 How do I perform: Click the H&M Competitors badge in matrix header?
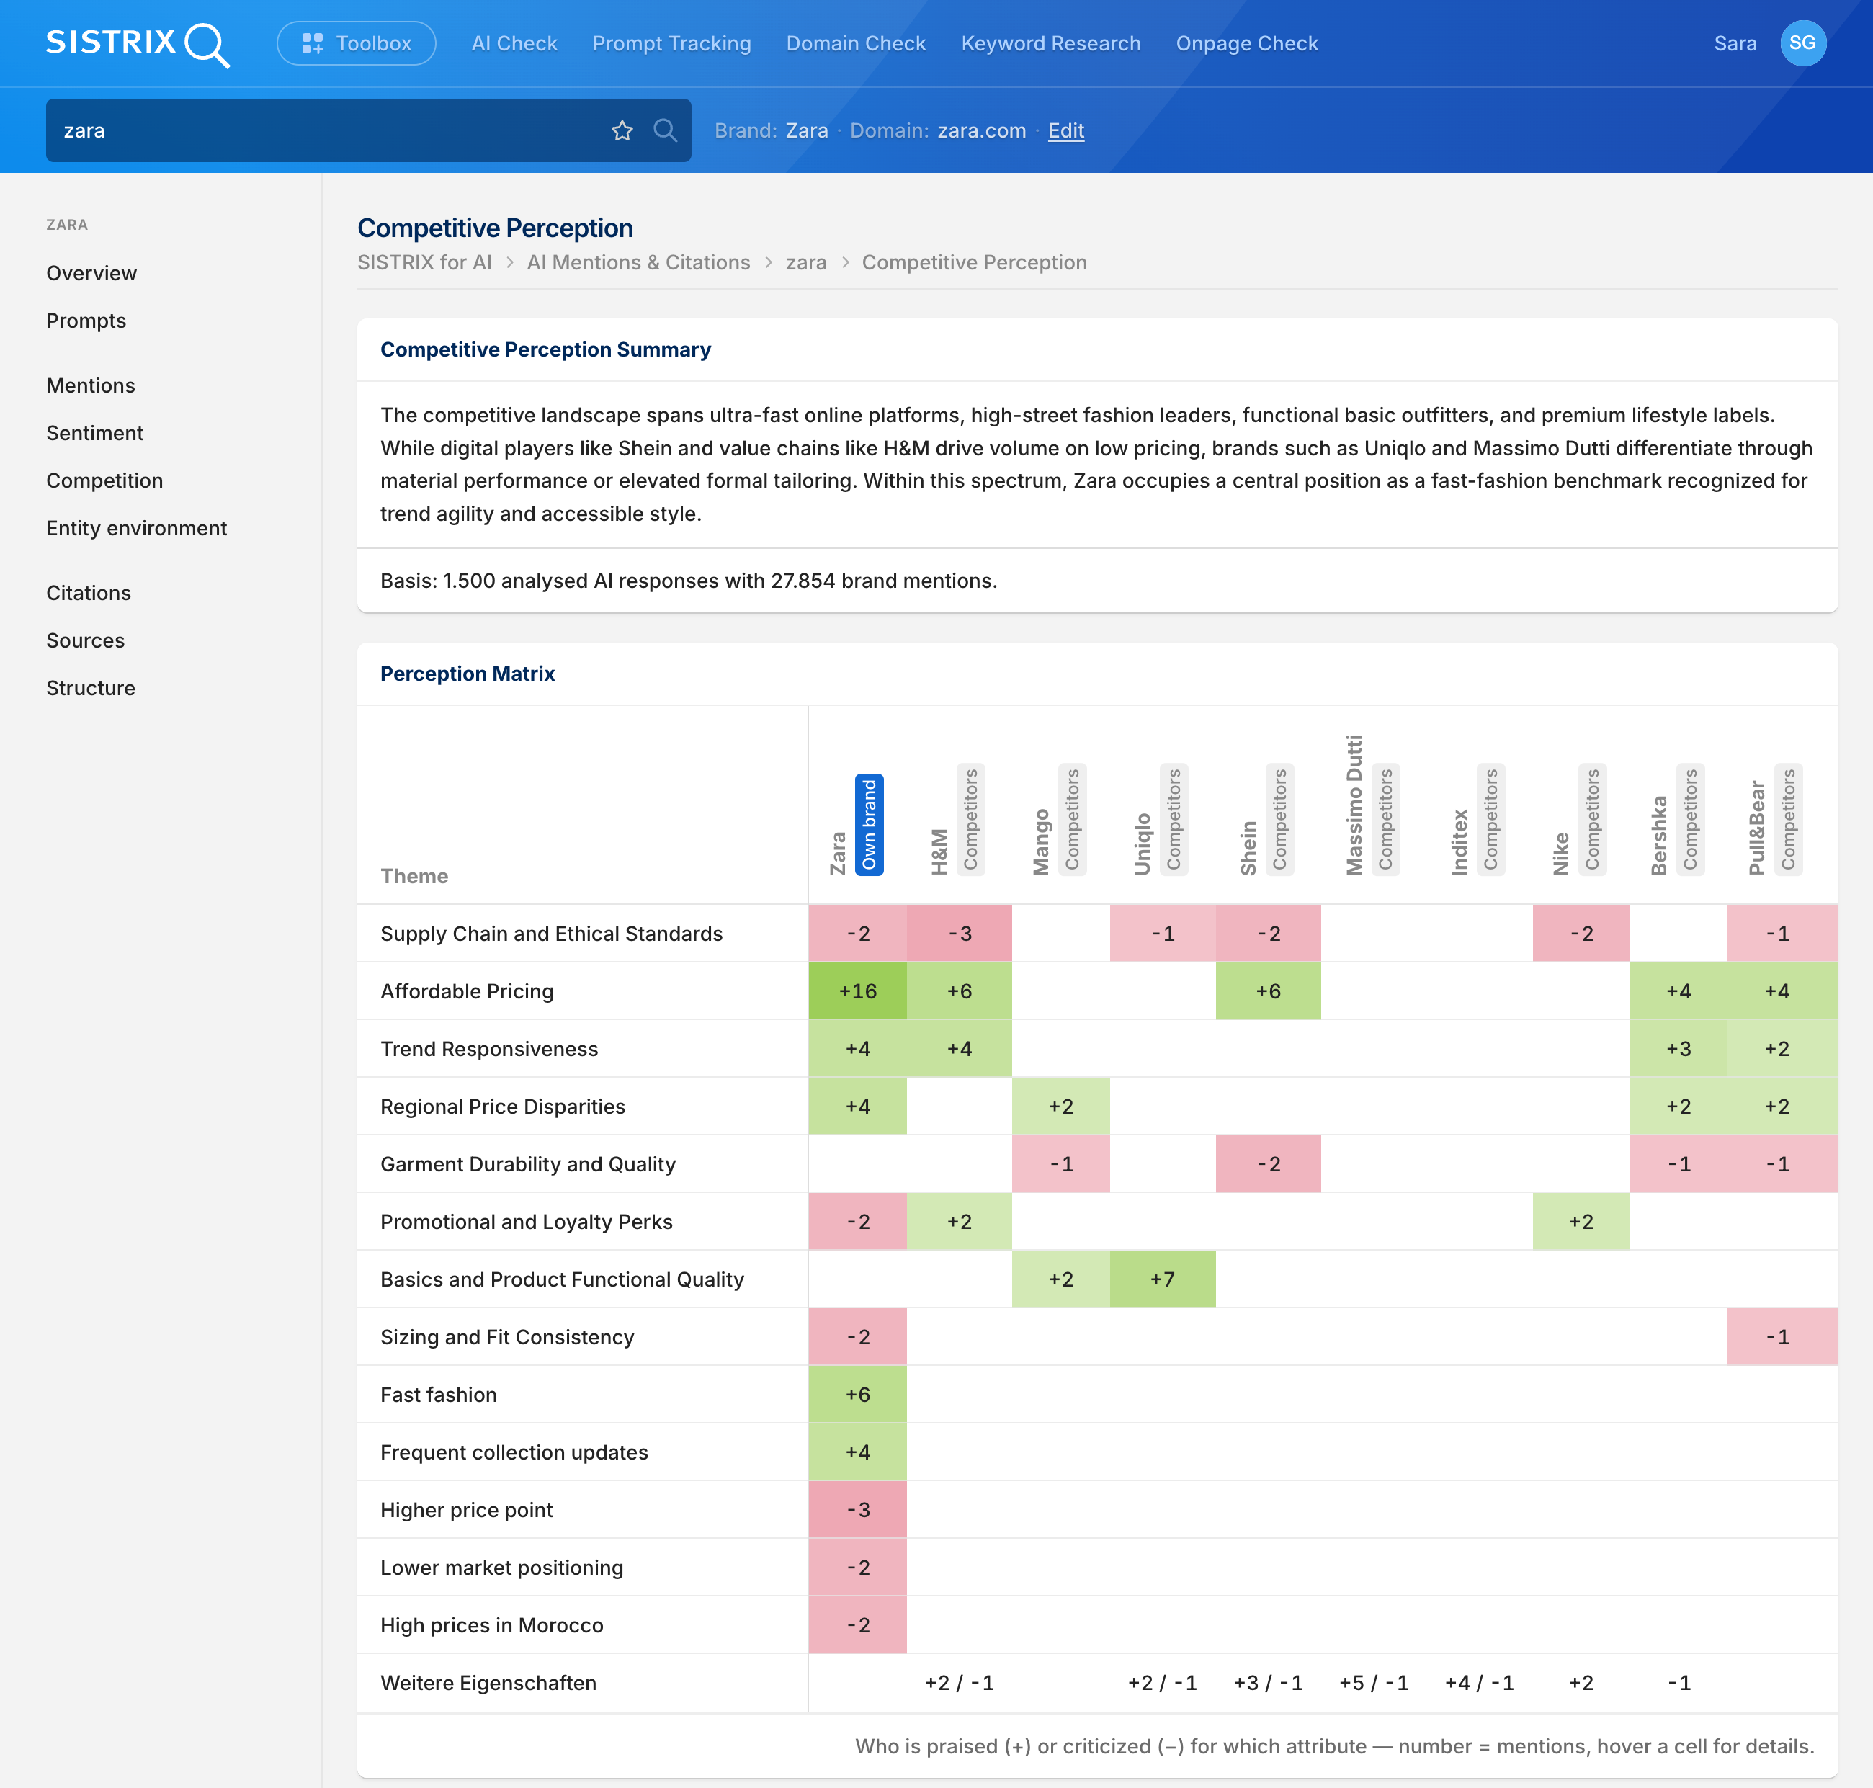[x=970, y=820]
